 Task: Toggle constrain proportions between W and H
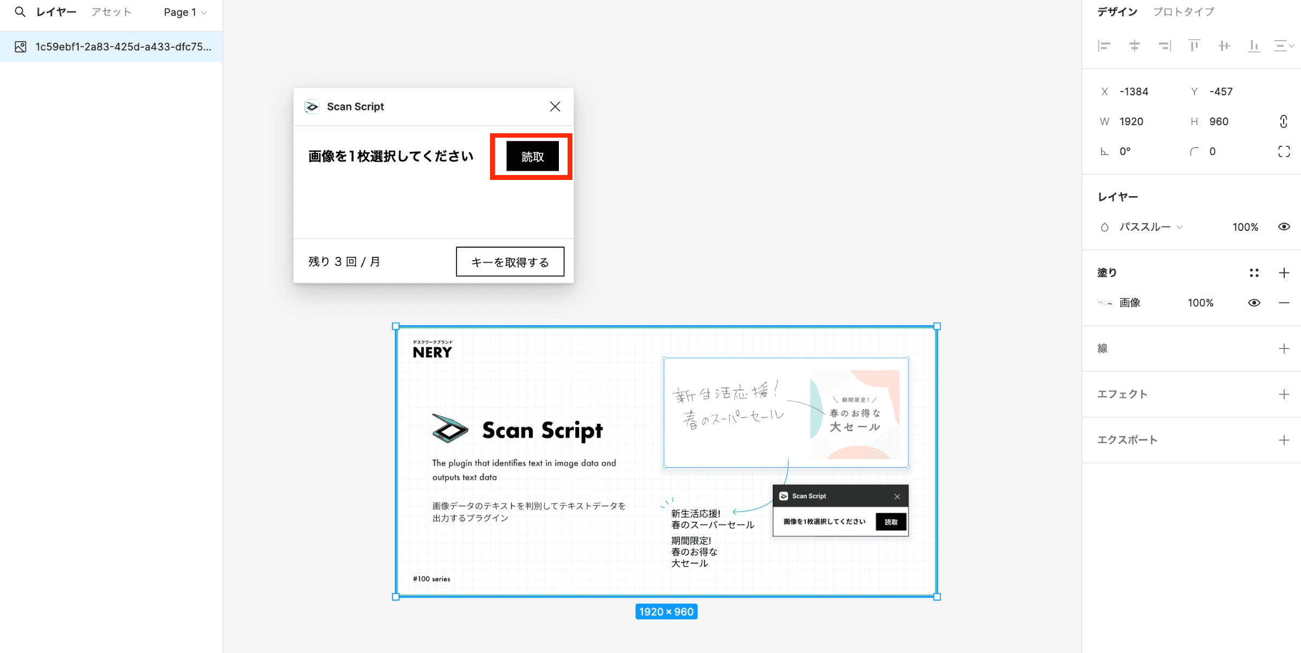(x=1283, y=121)
